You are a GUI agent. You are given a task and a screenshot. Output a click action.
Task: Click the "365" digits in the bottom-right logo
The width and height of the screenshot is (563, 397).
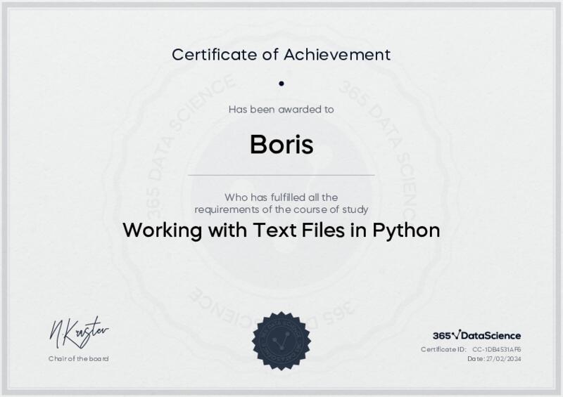coord(441,336)
